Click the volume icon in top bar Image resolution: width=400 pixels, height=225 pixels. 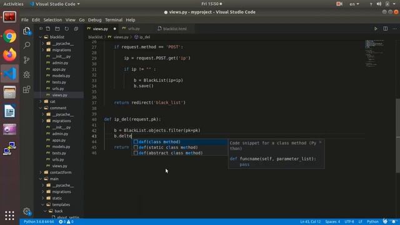tap(379, 4)
